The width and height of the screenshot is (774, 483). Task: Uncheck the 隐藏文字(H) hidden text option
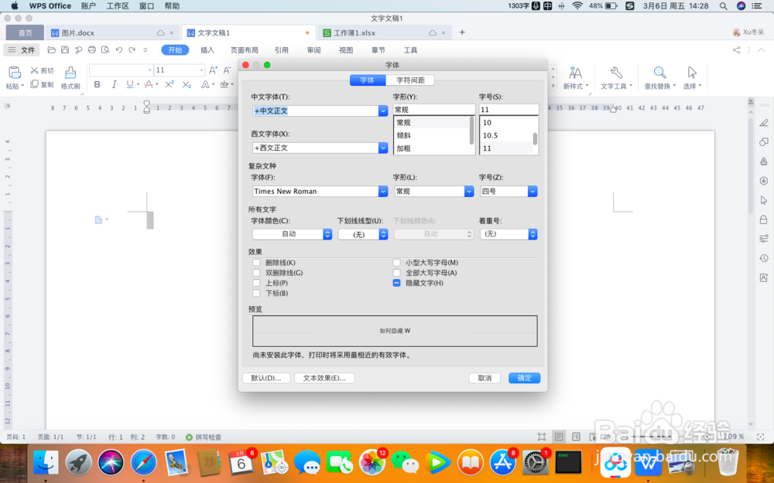tap(398, 282)
